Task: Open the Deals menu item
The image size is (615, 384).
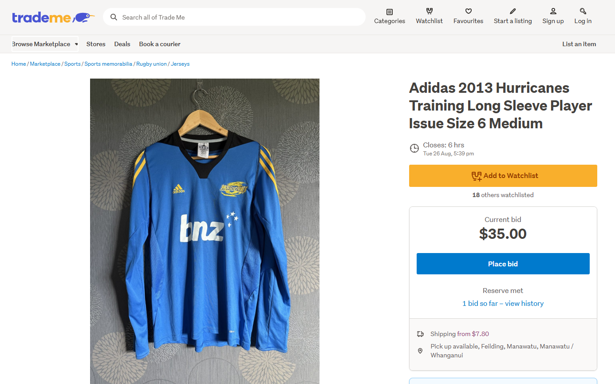Action: pos(122,44)
